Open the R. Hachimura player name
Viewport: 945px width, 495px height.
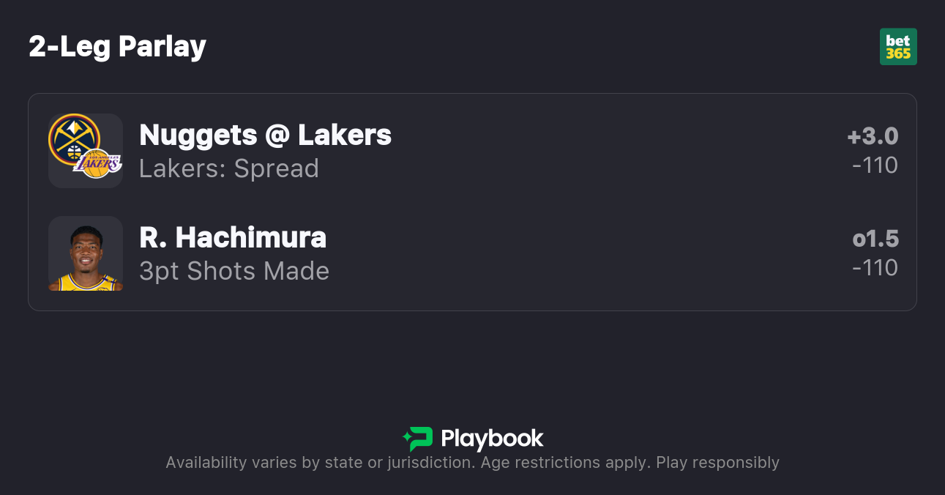click(233, 237)
